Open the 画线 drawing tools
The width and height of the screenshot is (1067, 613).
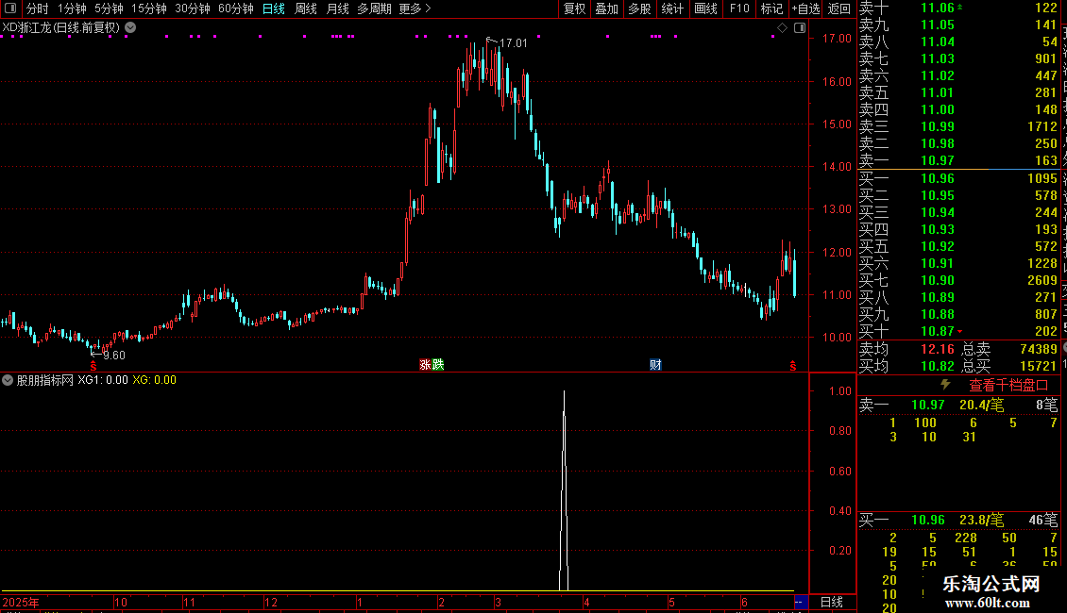[705, 8]
